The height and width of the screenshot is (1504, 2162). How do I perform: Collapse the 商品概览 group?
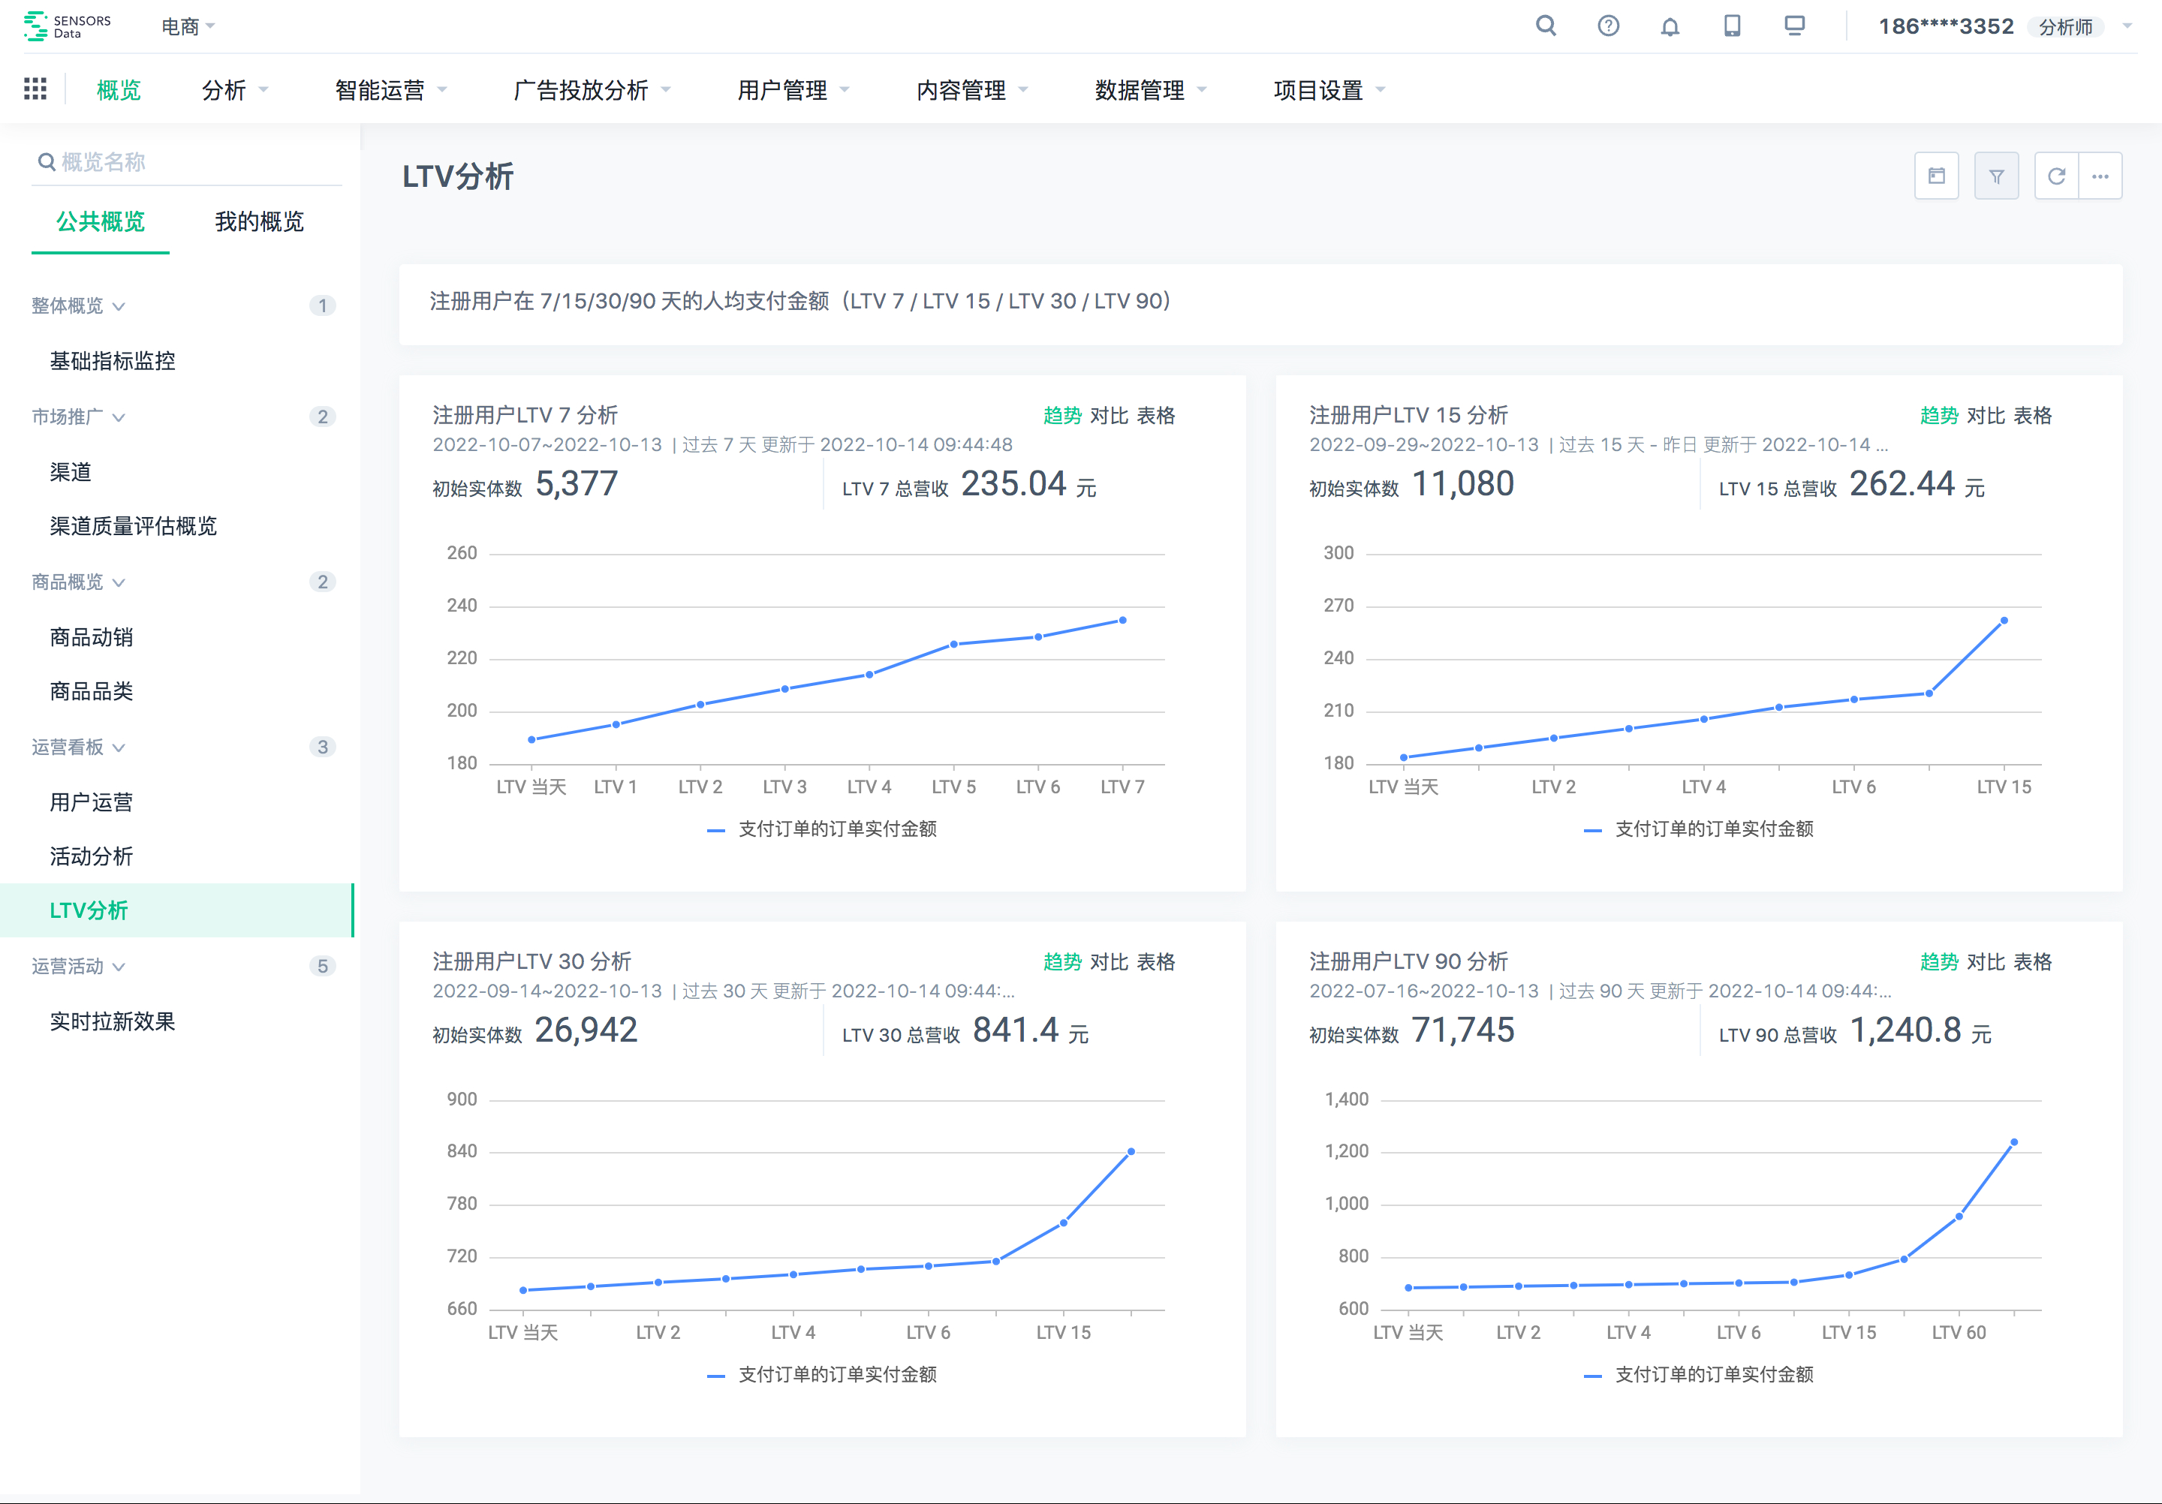point(78,582)
